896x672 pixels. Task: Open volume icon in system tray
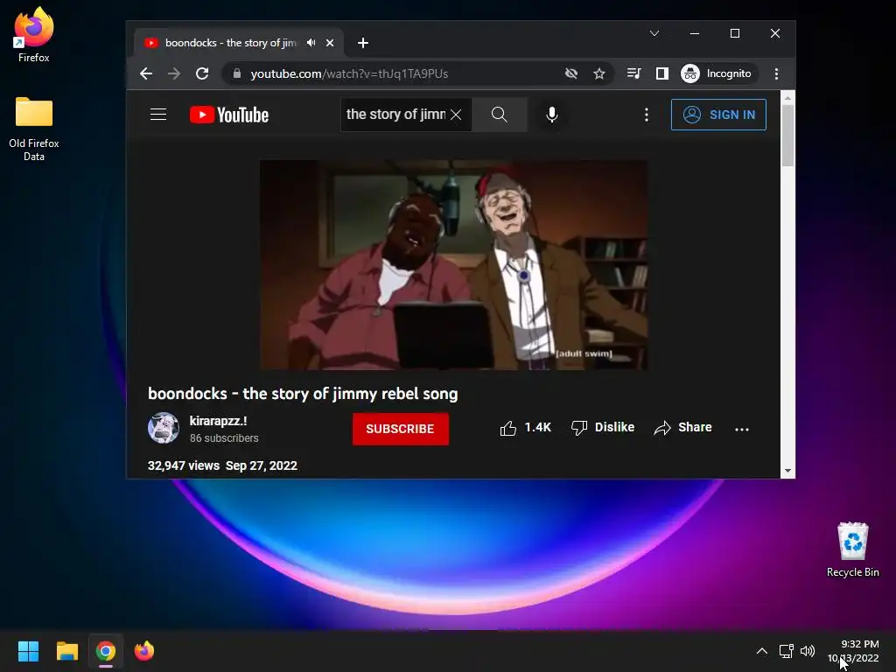tap(808, 651)
